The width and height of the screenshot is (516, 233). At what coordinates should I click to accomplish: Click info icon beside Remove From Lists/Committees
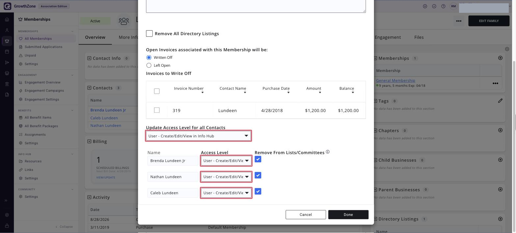pyautogui.click(x=327, y=152)
